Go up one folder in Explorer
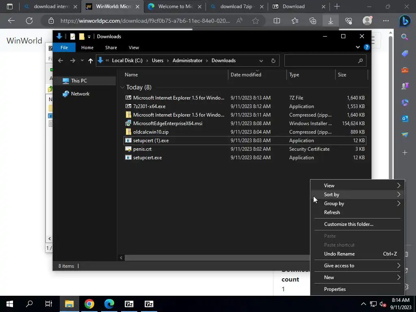 [91, 61]
